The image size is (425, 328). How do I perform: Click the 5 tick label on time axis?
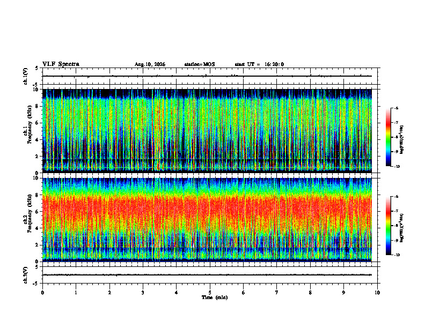(x=210, y=293)
